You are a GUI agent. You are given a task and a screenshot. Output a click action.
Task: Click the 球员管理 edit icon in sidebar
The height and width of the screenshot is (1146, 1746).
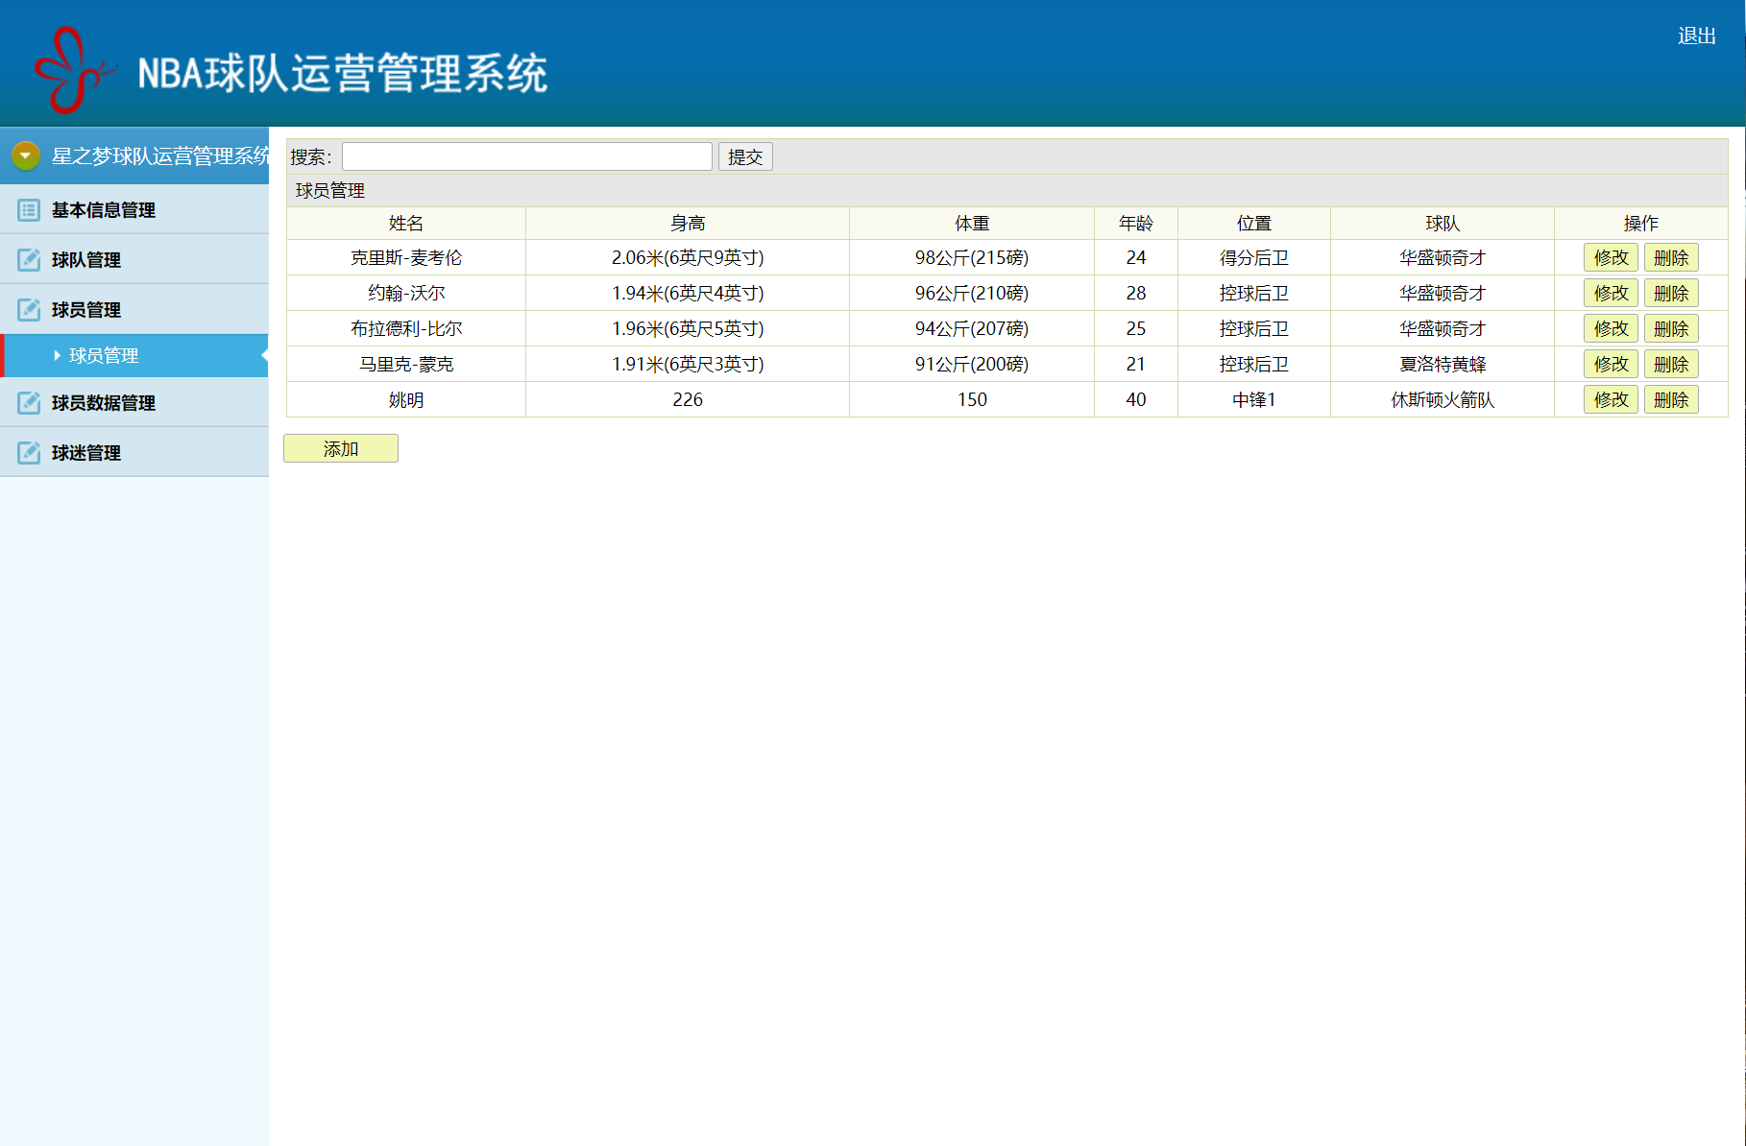[28, 309]
